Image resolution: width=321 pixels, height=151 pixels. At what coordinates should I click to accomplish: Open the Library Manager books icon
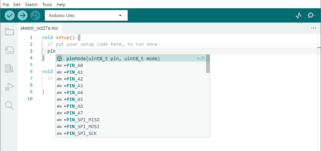pyautogui.click(x=9, y=68)
